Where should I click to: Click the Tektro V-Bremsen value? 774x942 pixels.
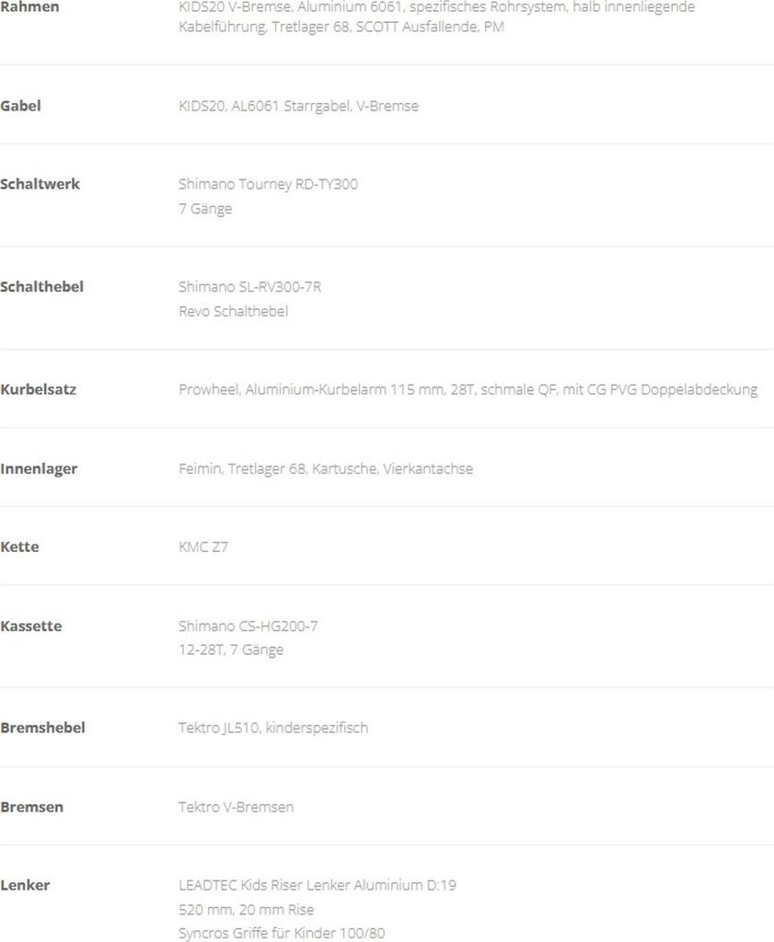(236, 807)
